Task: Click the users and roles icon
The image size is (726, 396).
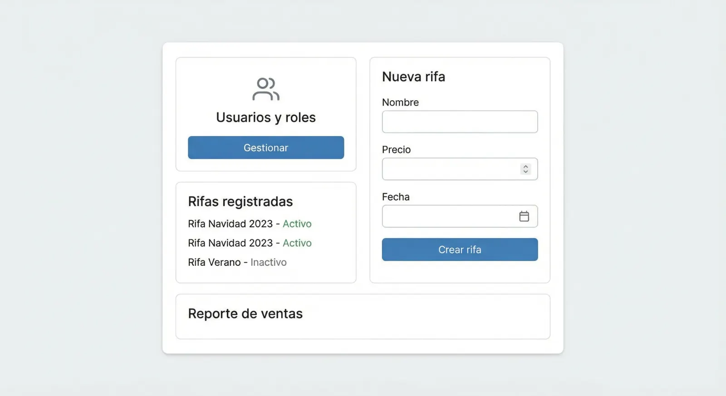Action: coord(266,89)
